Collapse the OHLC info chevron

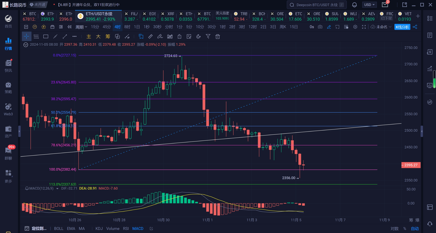26,44
